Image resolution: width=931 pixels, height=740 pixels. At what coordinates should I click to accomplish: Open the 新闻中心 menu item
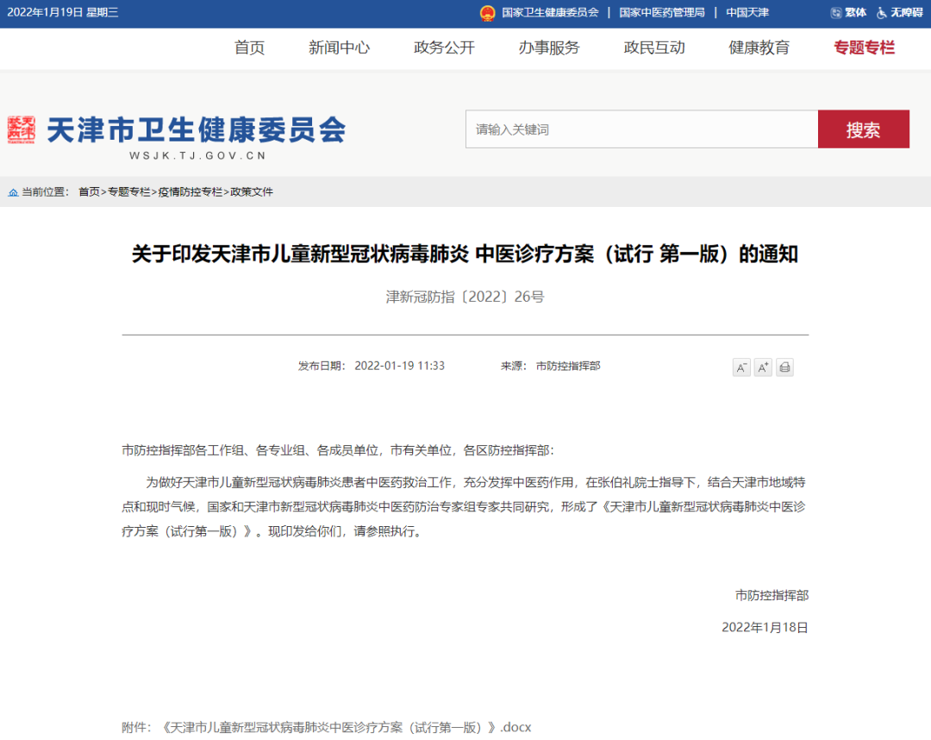pos(339,48)
